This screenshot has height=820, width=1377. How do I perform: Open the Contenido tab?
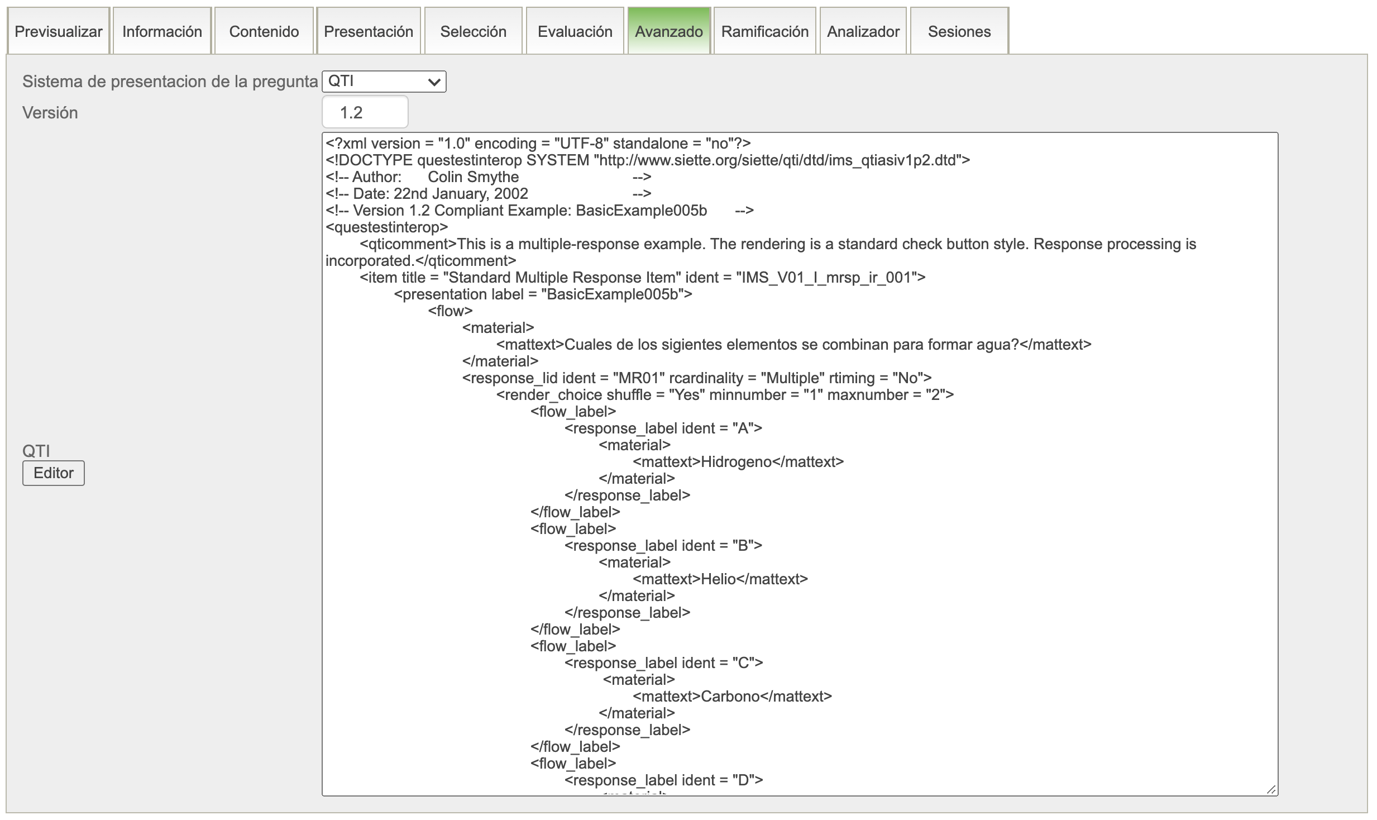coord(264,31)
